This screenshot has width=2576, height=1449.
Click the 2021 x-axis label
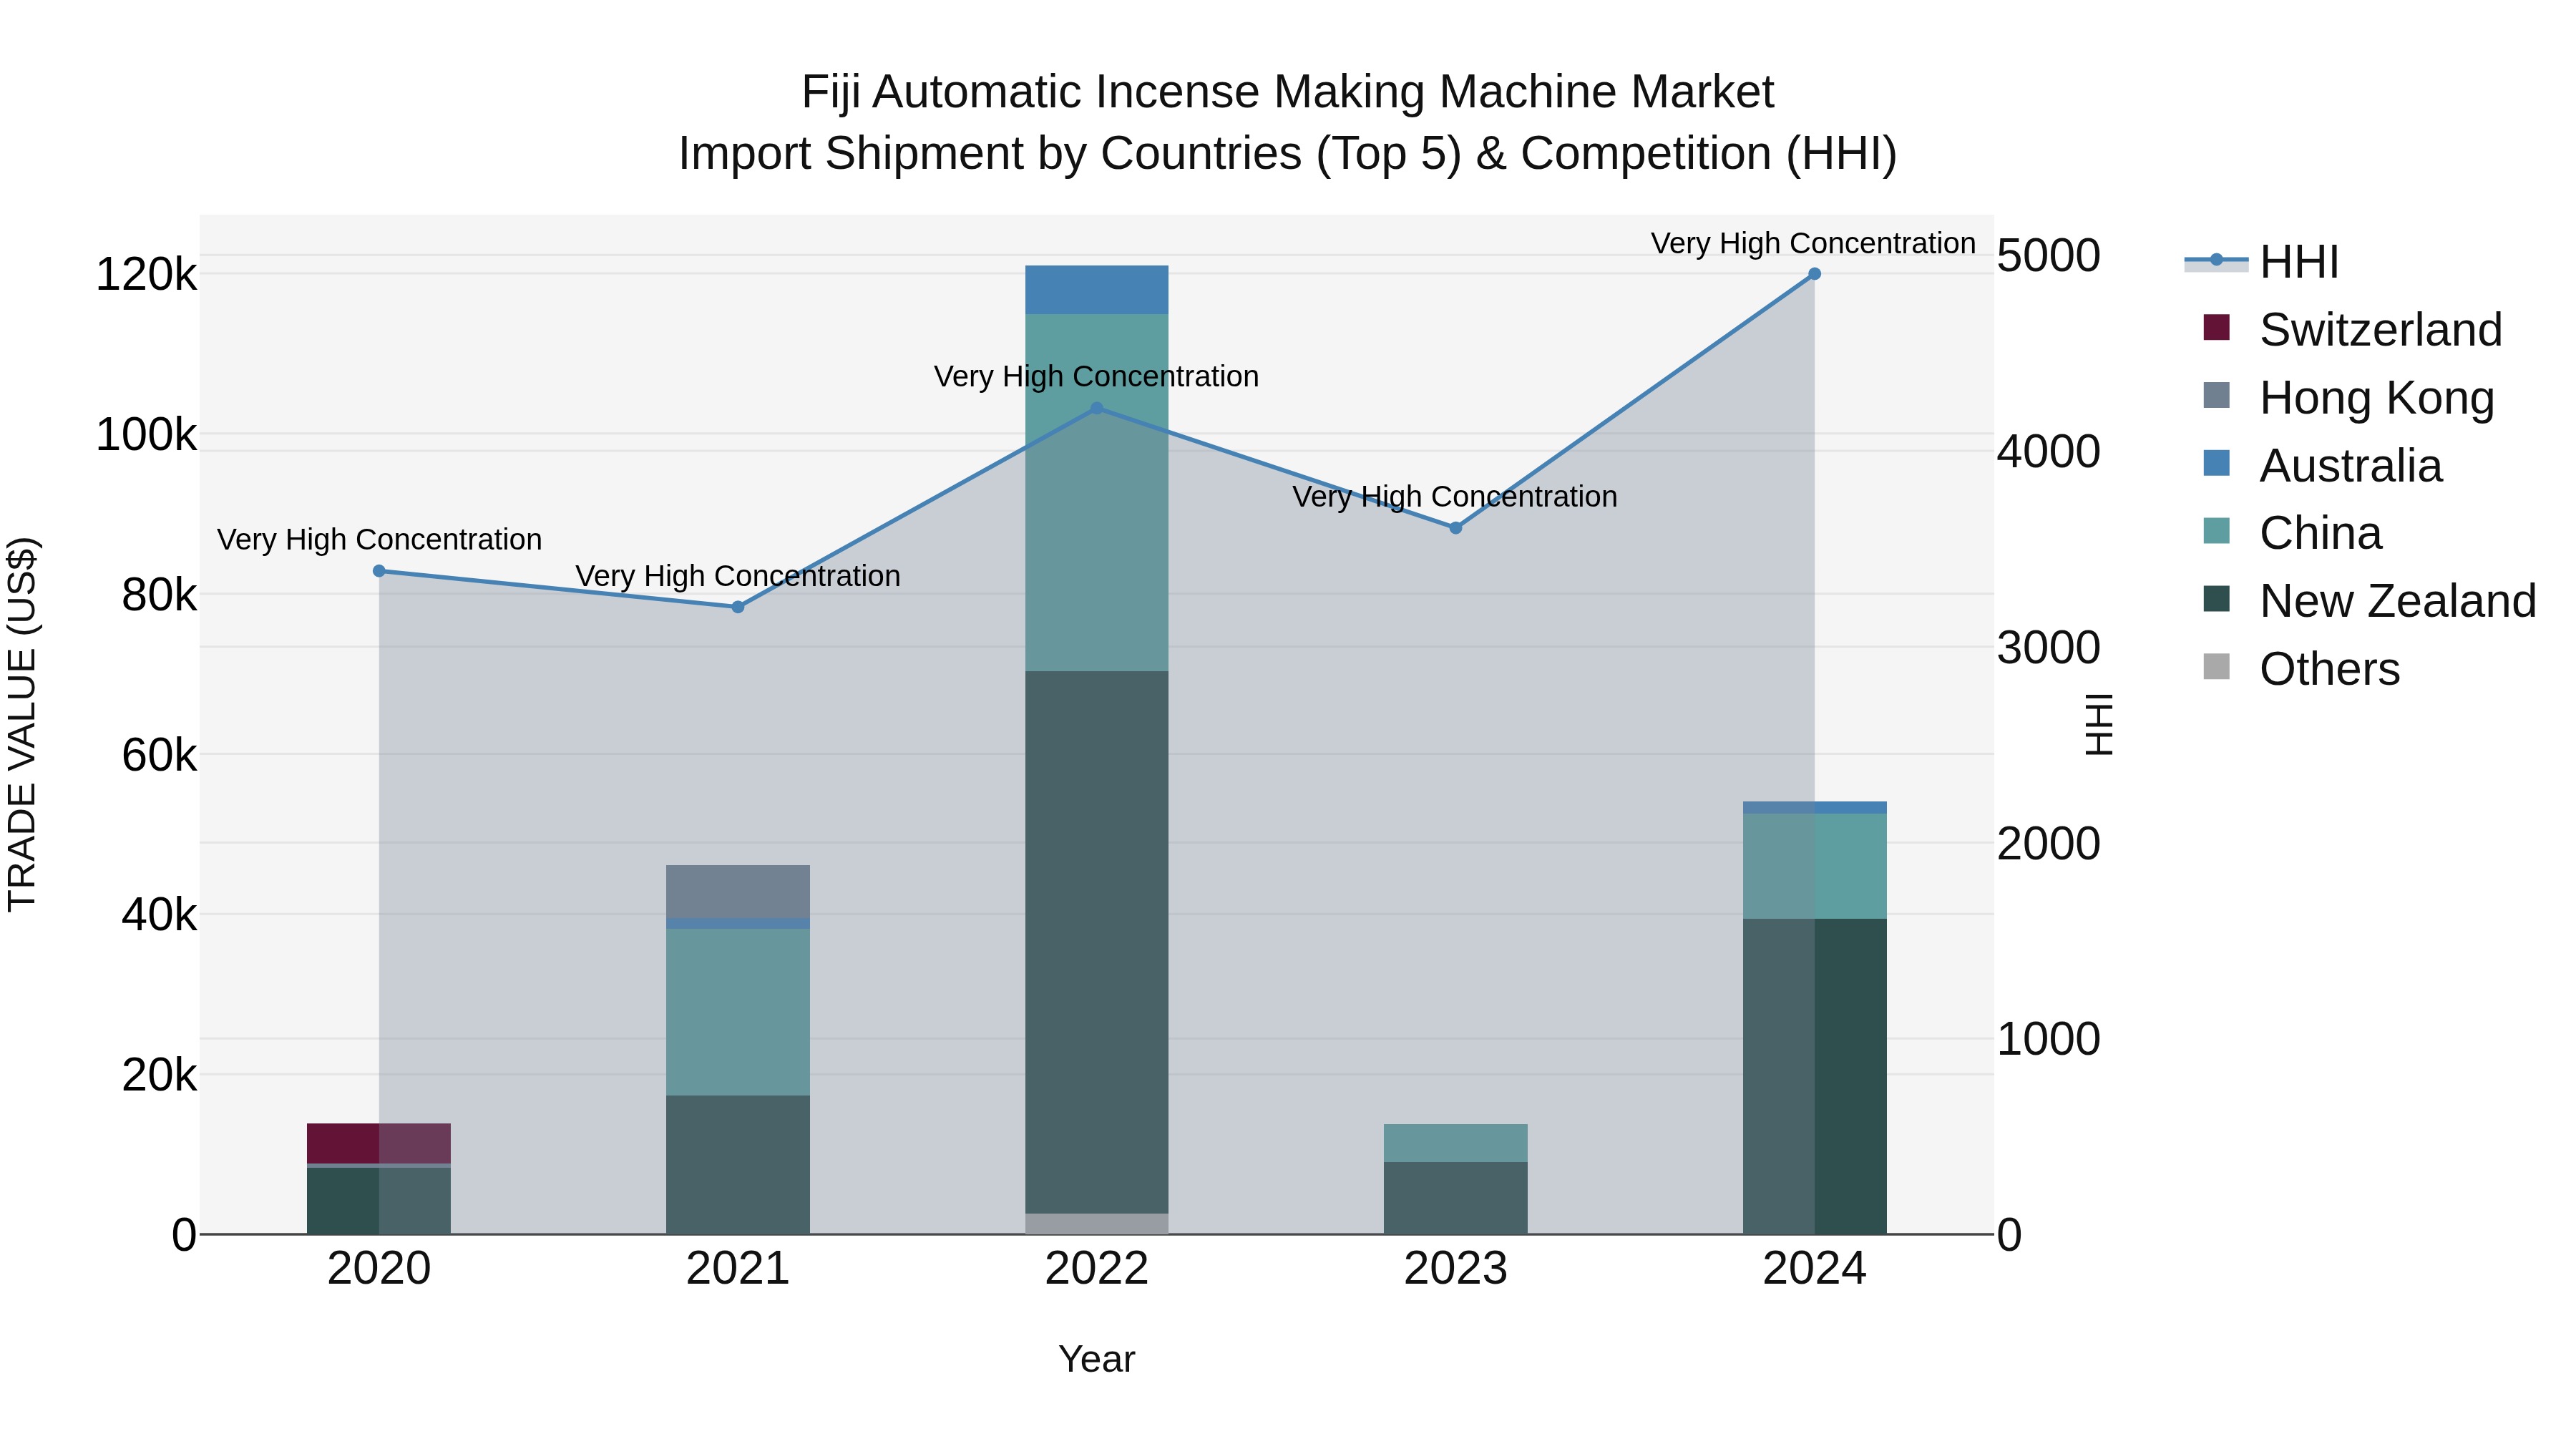click(x=738, y=1269)
